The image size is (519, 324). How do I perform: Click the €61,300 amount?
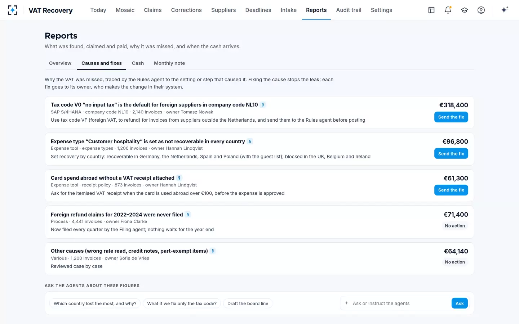coord(456,178)
